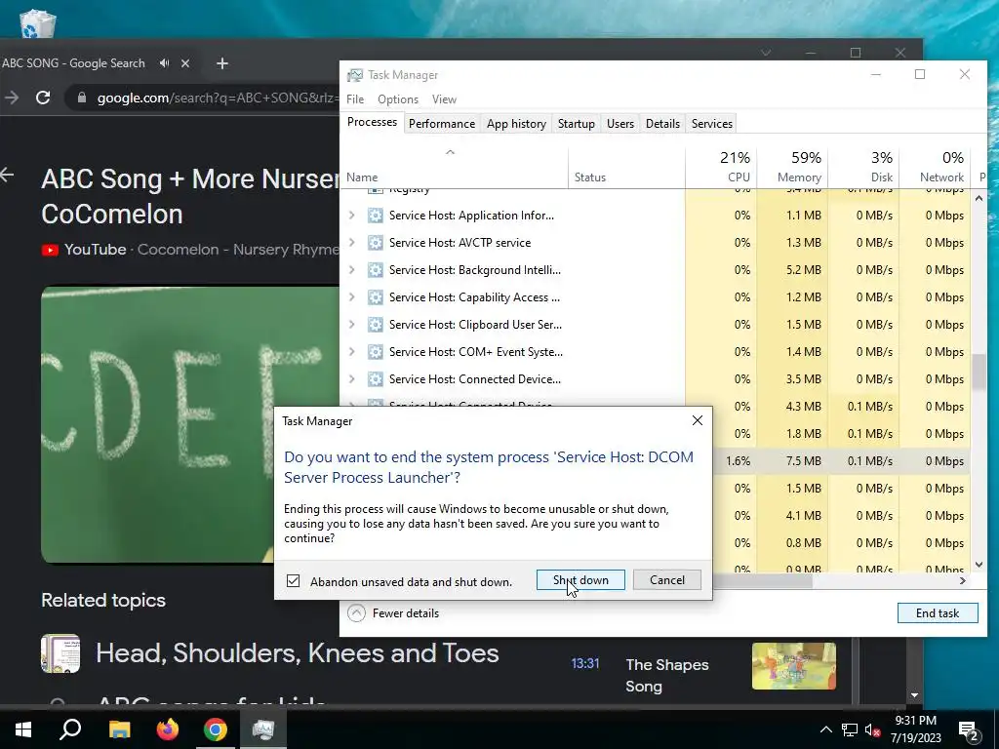Screen dimensions: 999x749
Task: Sort processes by the Status column
Action: point(626,168)
